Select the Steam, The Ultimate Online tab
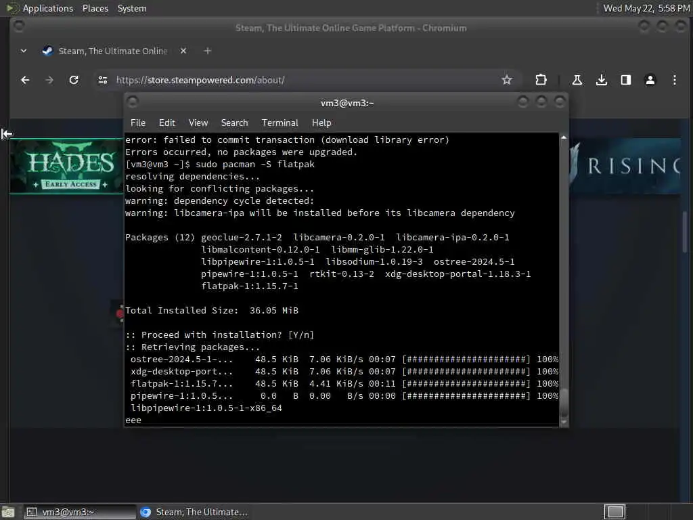Screen dimensions: 693x520 click(113, 51)
